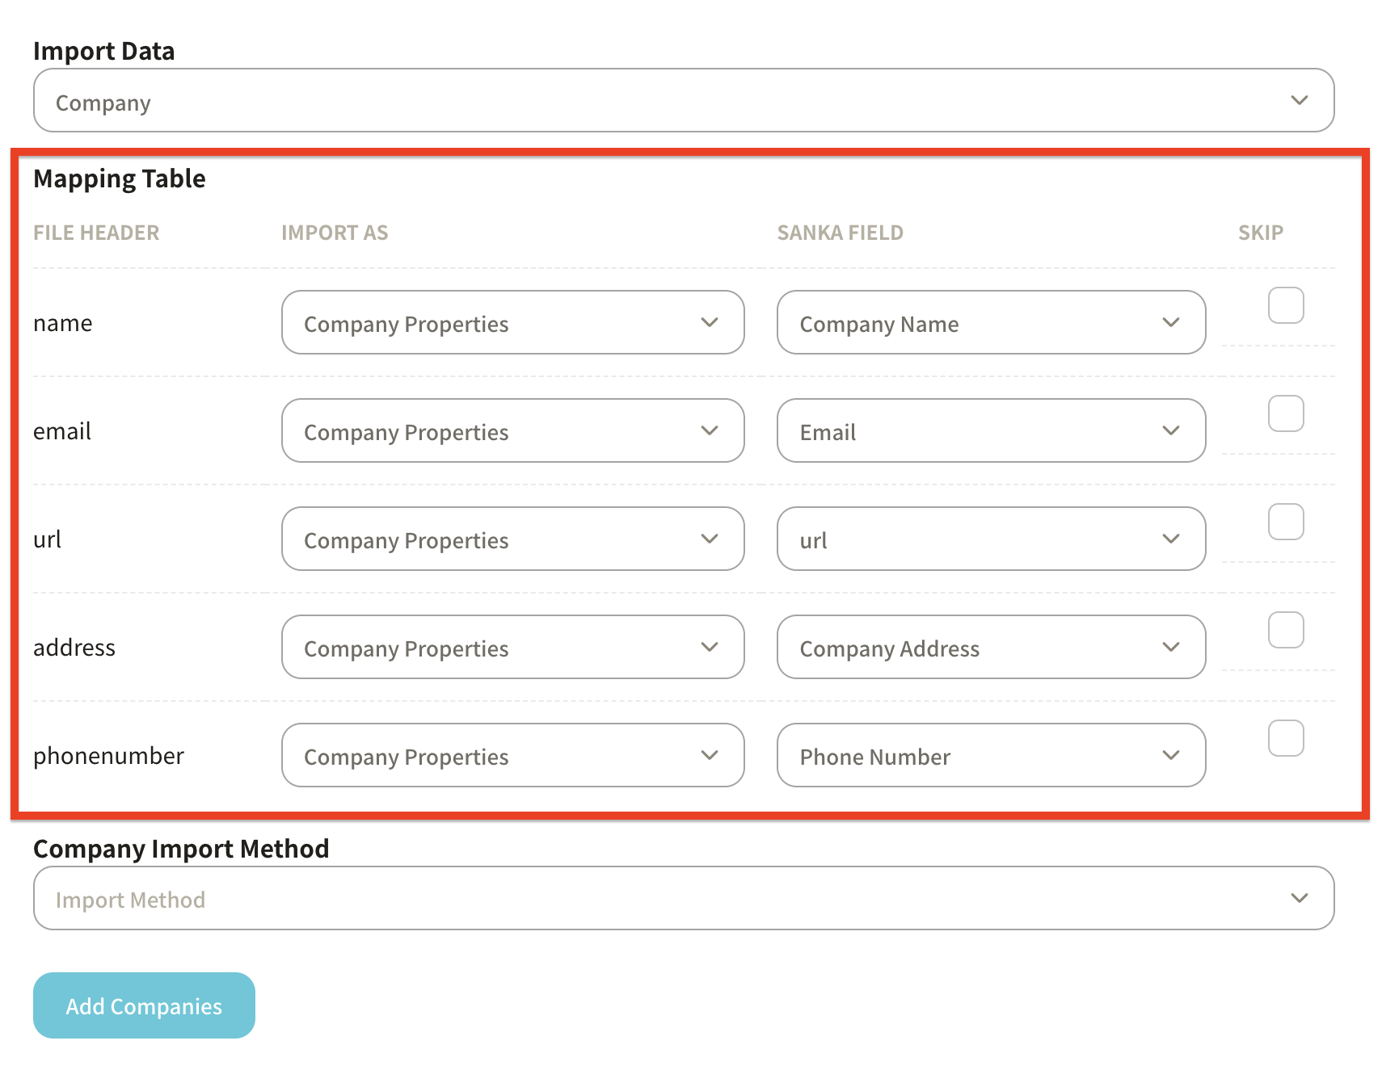Check the Skip box for url row

click(1285, 522)
